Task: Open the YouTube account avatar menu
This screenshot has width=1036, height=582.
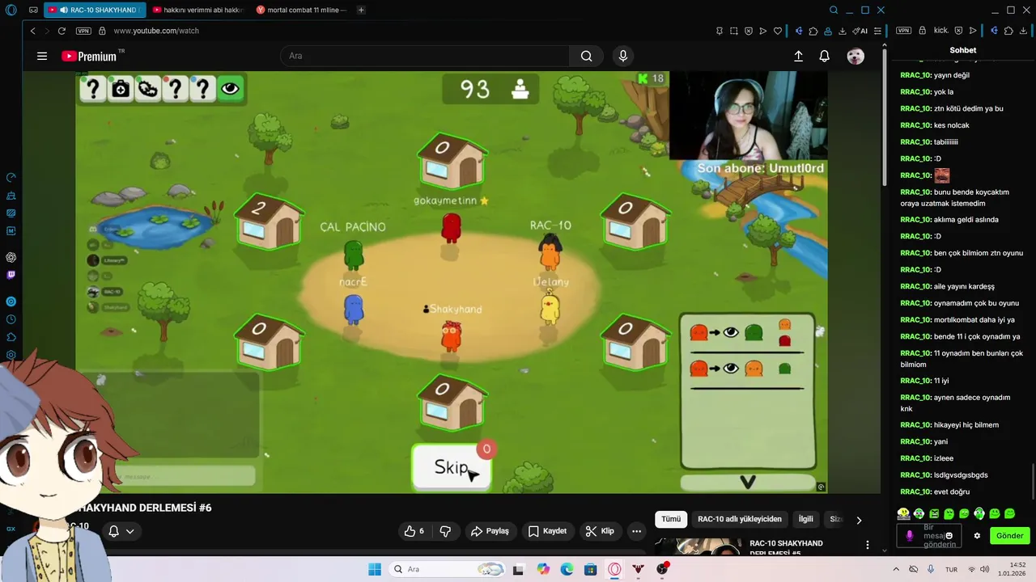Action: (856, 56)
